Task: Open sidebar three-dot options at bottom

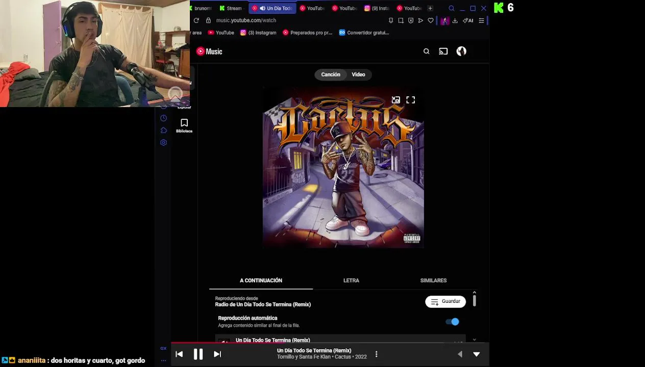Action: point(163,360)
